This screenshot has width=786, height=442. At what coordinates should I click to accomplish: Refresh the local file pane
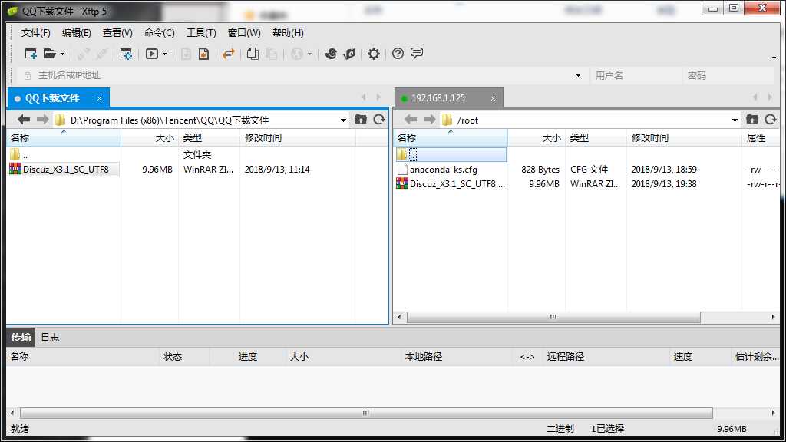[379, 119]
